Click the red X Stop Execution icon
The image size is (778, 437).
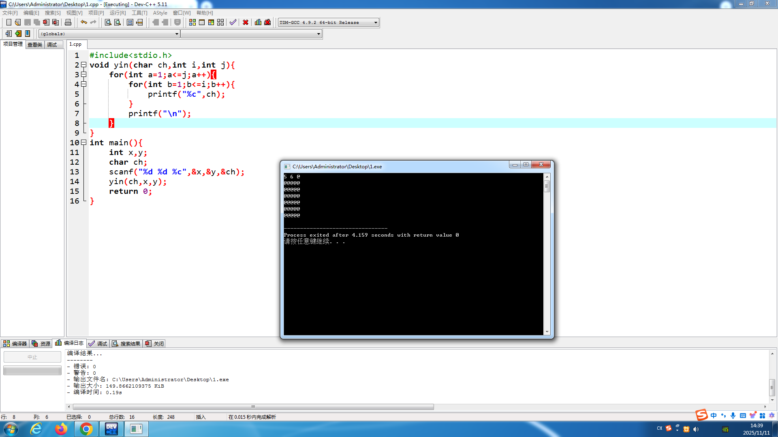(245, 22)
